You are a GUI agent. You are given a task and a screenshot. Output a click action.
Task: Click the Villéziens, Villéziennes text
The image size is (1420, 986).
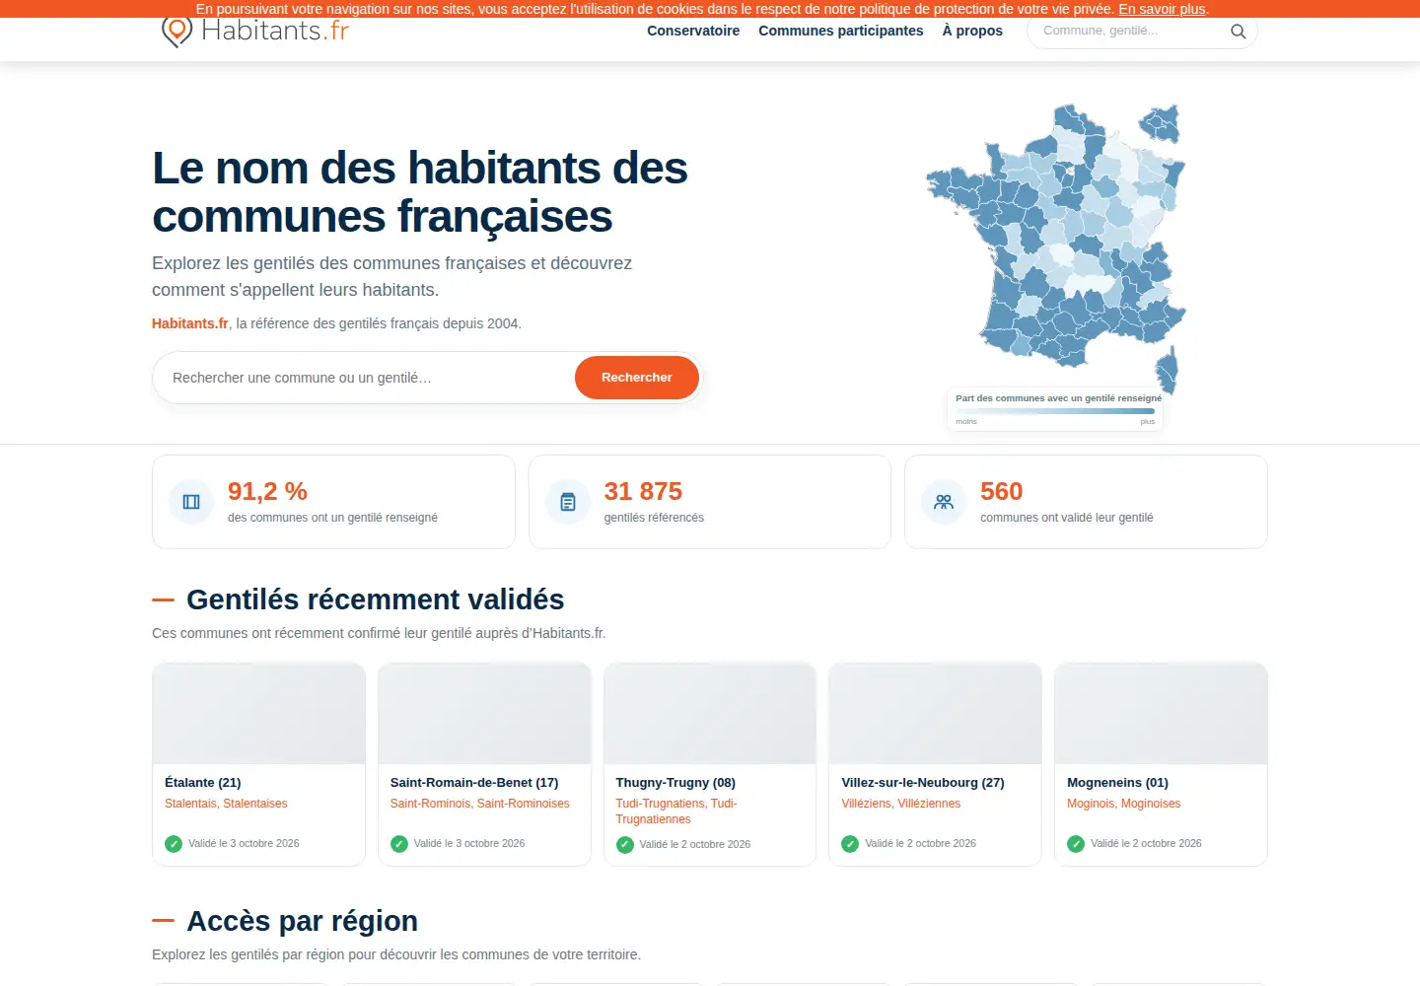click(900, 804)
